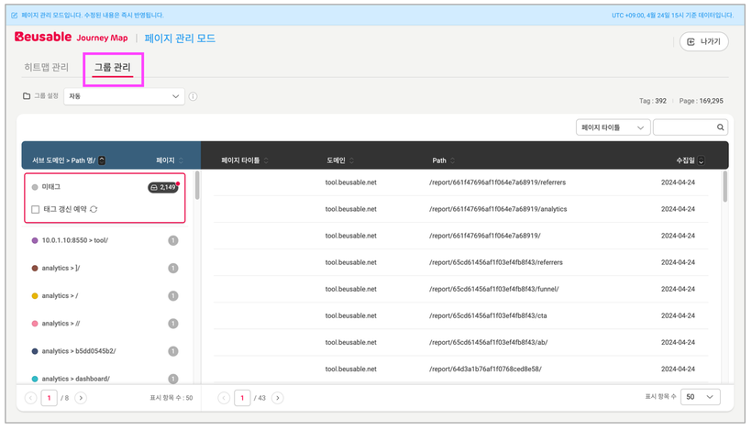
Task: Click path /report/65cd61456af1f03ef4fb8f43/cta
Action: click(x=488, y=316)
